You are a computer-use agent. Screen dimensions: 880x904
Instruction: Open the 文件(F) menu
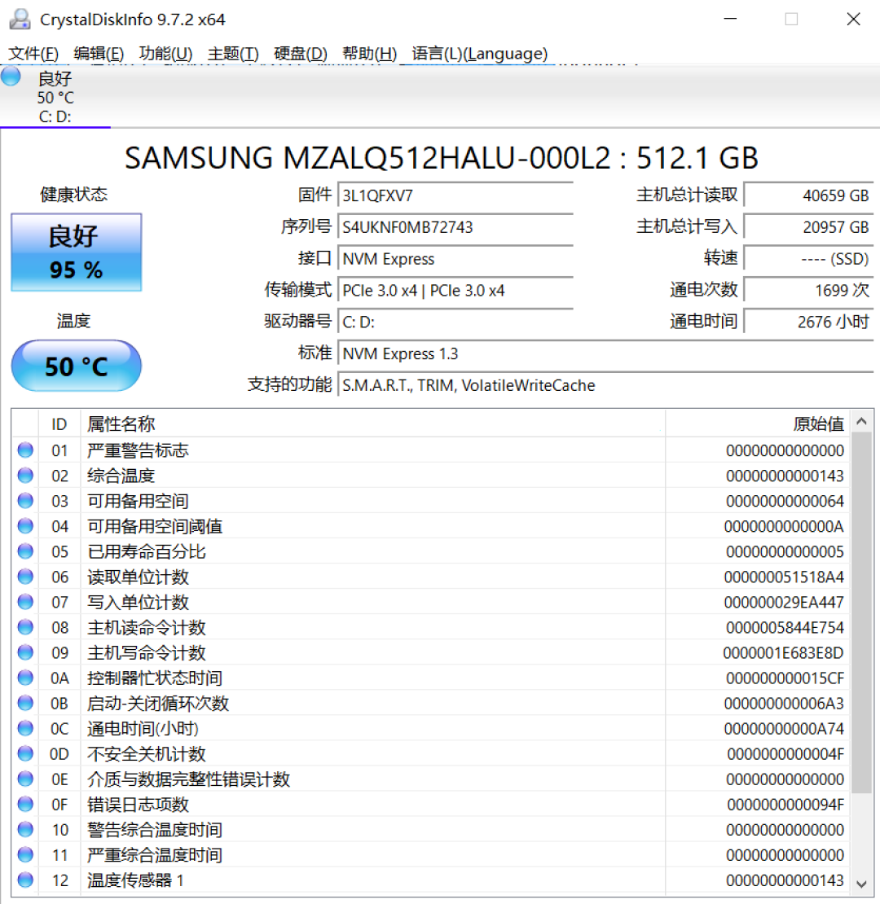click(x=33, y=54)
